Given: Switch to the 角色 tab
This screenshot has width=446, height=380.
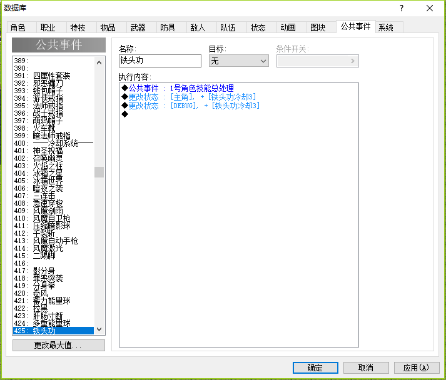Looking at the screenshot, I should point(21,27).
